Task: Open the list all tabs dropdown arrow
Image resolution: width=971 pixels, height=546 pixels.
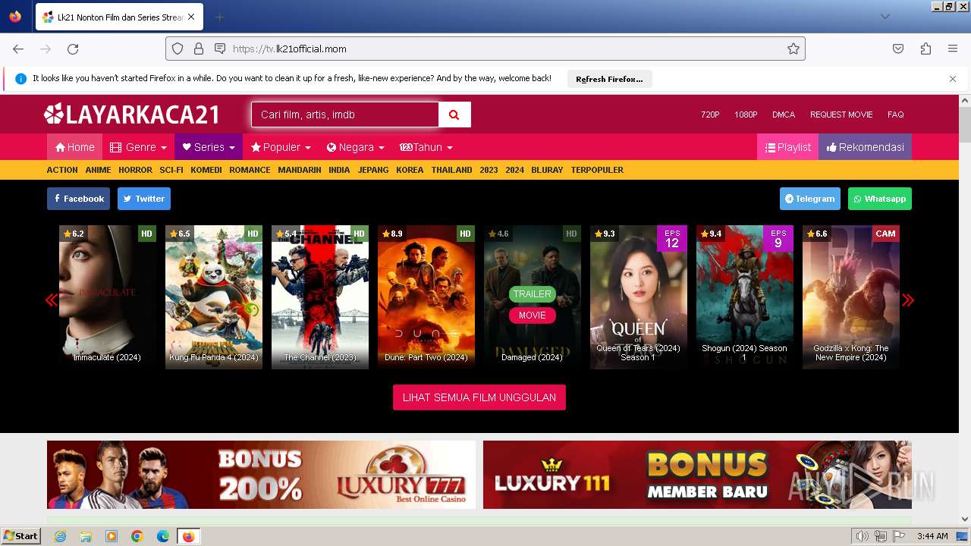Action: tap(885, 17)
